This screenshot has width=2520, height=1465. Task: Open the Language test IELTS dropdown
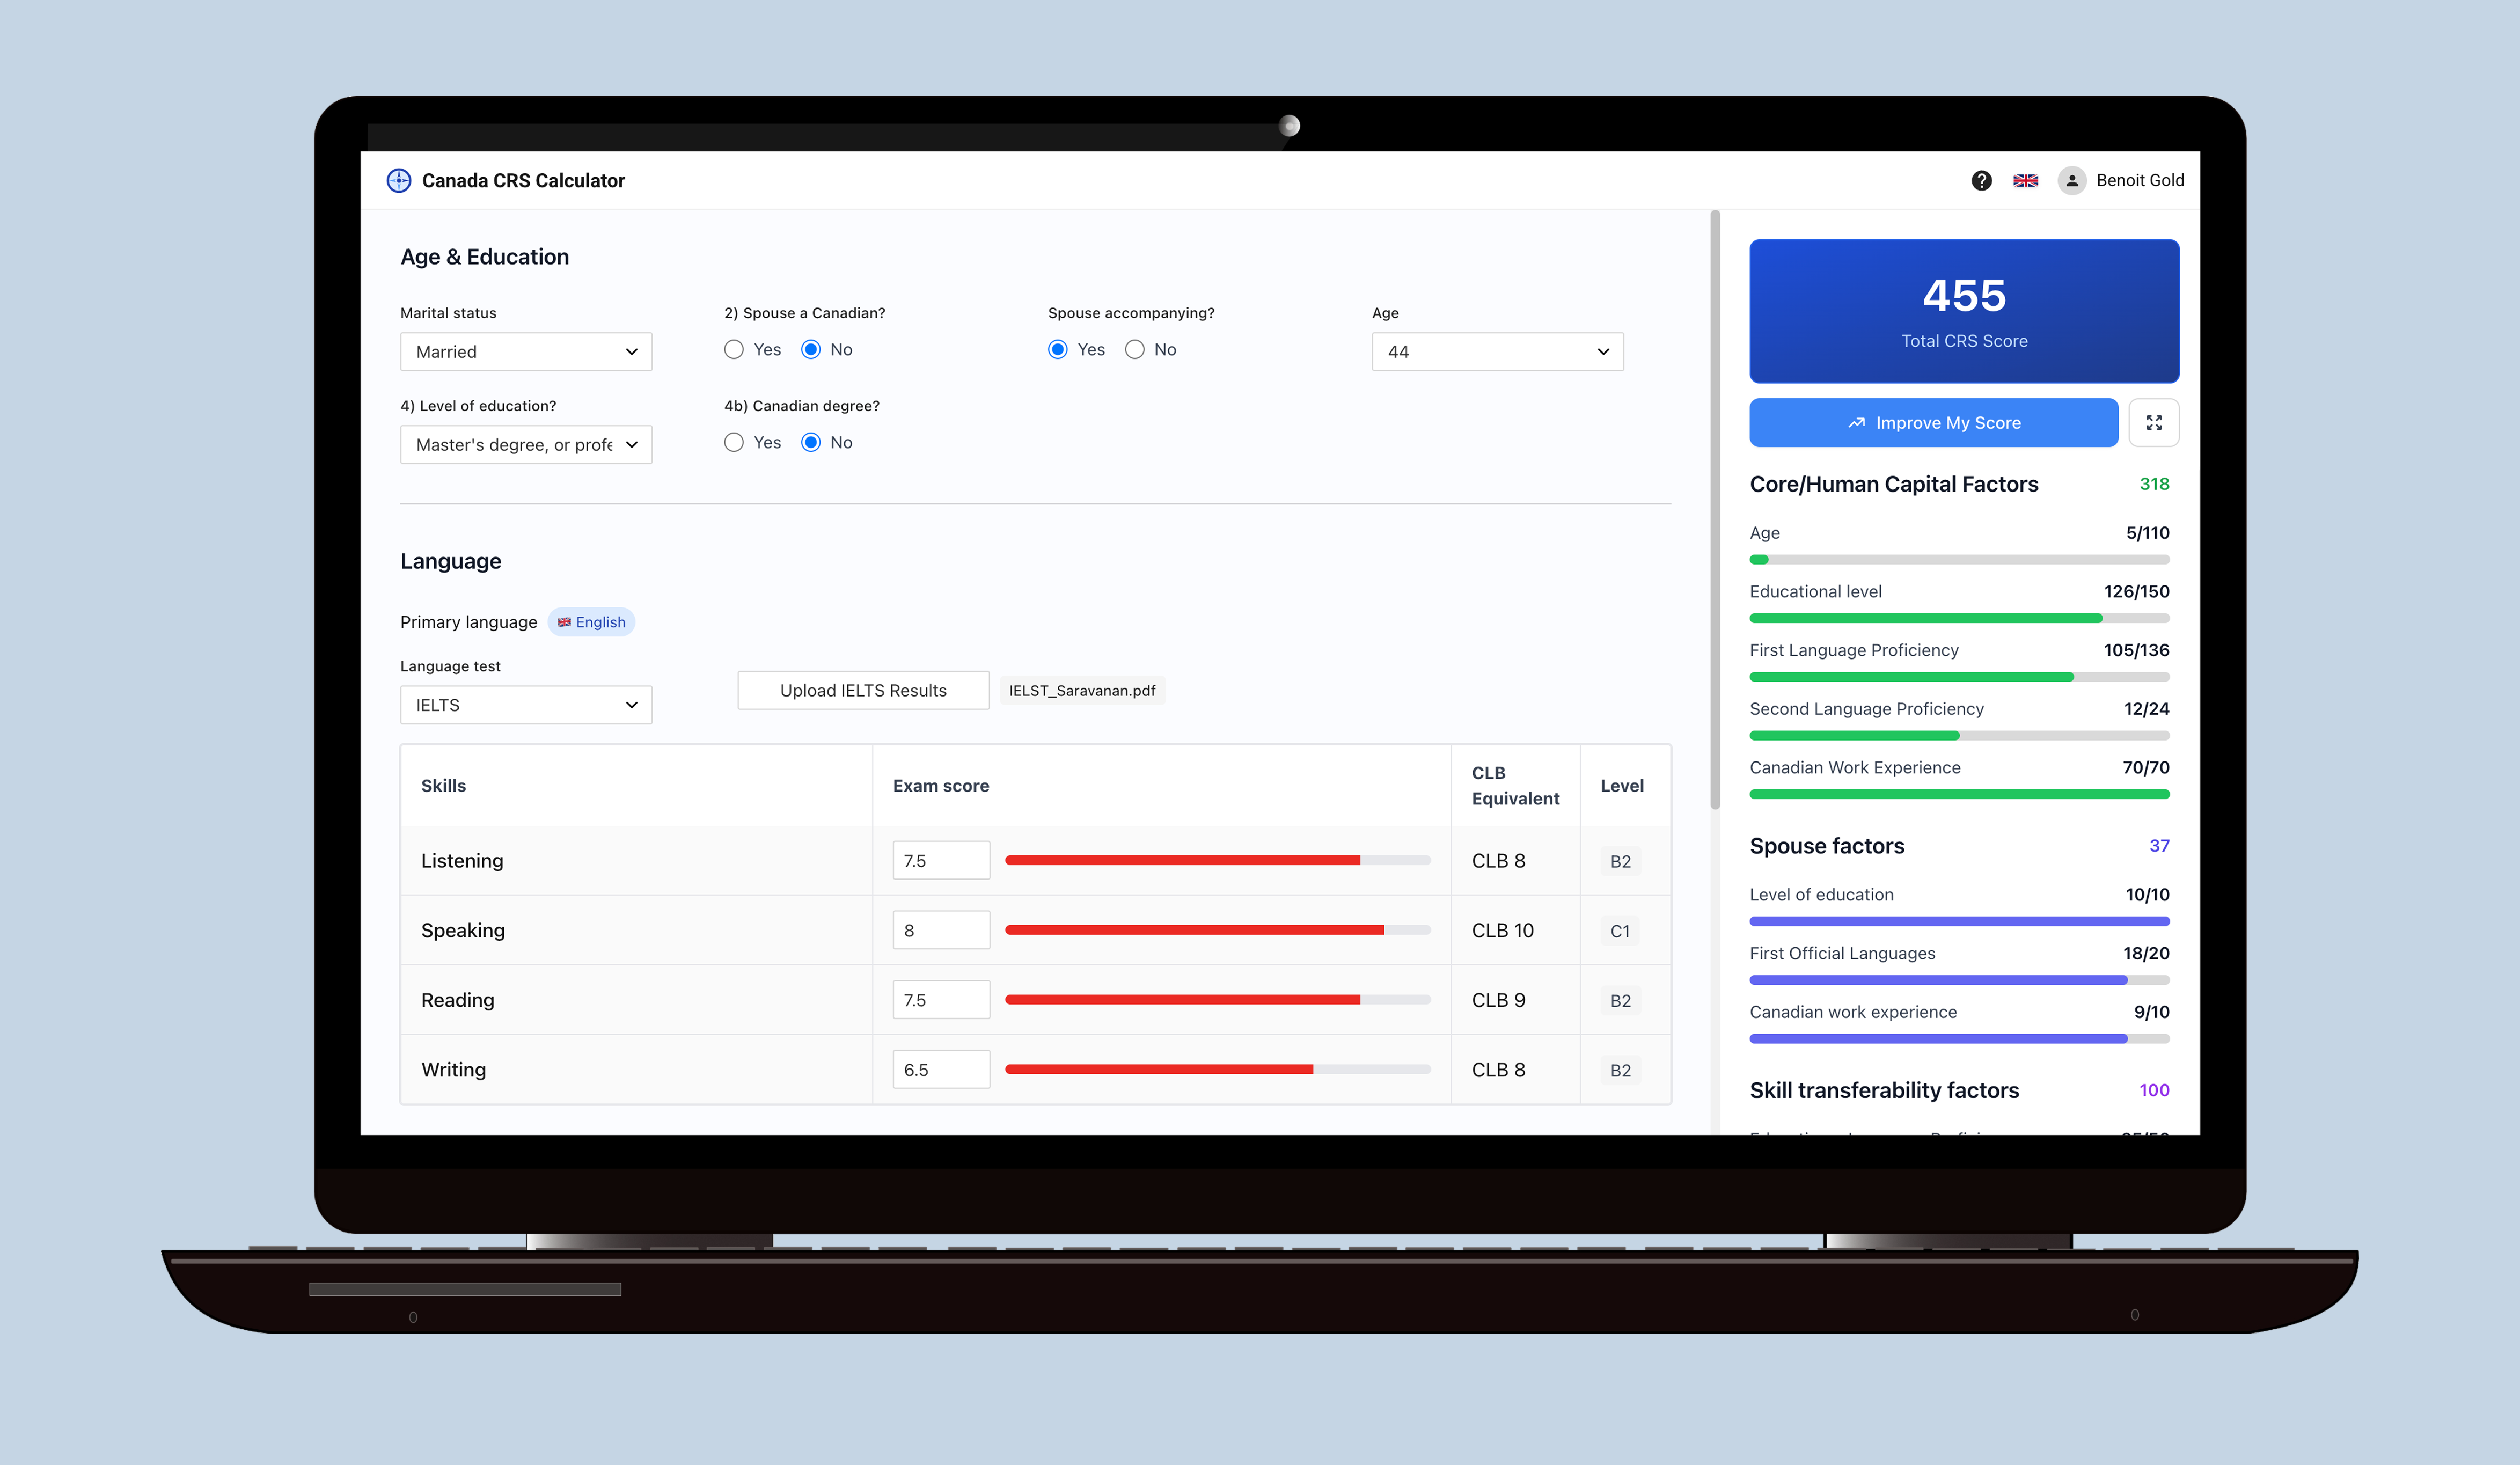tap(526, 705)
